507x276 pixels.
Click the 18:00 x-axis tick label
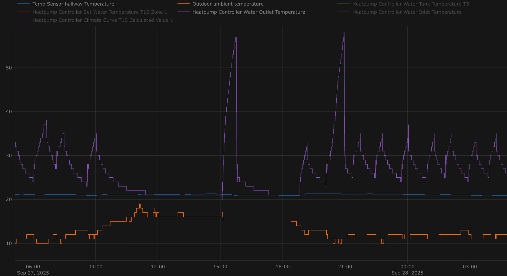pyautogui.click(x=283, y=267)
